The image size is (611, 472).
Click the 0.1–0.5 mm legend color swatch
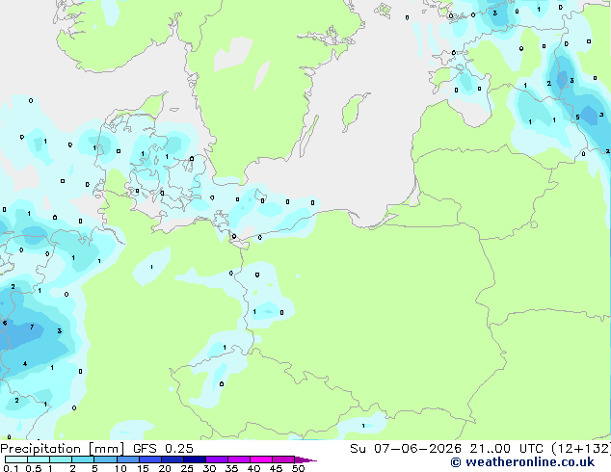pyautogui.click(x=16, y=459)
